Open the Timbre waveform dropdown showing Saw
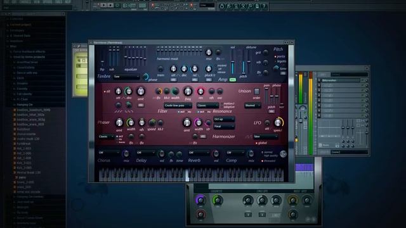Viewport: 406px width, 228px height. (x=127, y=77)
